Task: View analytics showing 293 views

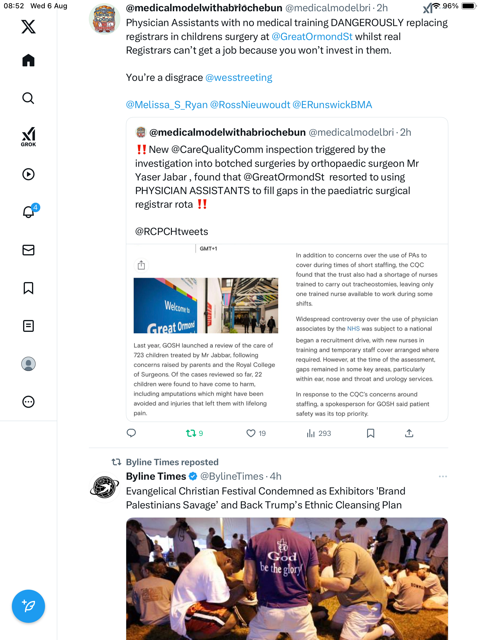Action: click(319, 433)
